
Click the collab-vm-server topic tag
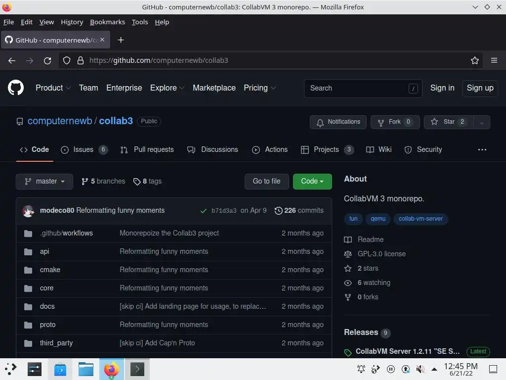tap(421, 219)
